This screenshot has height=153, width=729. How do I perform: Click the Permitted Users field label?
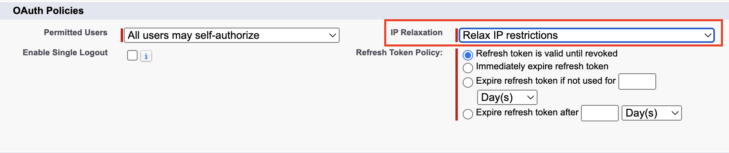tap(76, 32)
